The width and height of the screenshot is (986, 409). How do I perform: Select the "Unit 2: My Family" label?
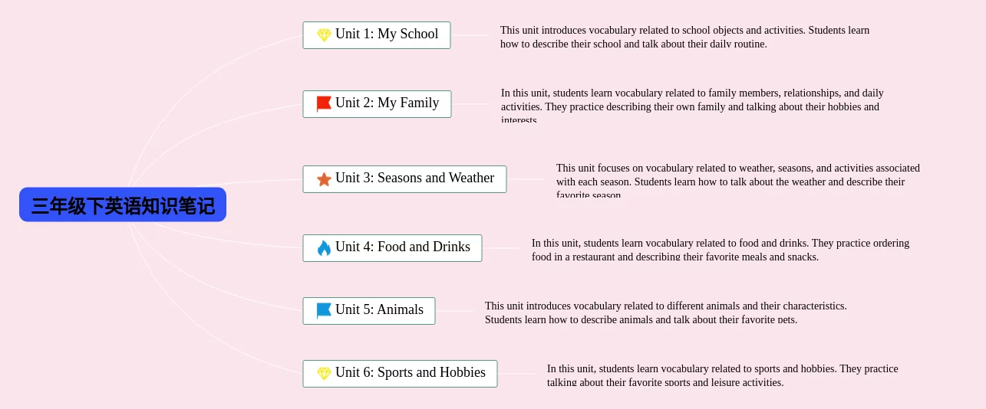(x=387, y=103)
